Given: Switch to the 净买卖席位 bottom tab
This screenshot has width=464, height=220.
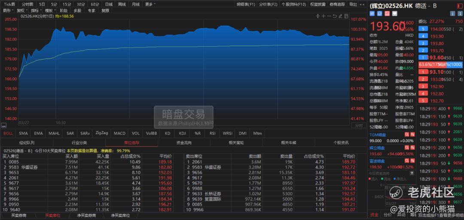Looking at the screenshot, I should [120, 216].
